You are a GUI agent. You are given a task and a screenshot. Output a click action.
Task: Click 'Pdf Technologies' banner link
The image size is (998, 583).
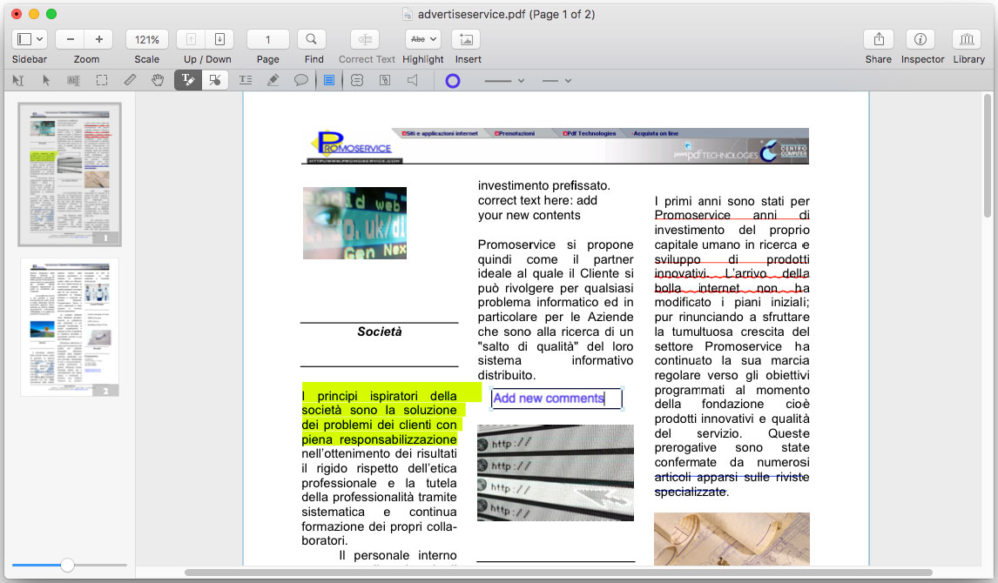coord(590,133)
